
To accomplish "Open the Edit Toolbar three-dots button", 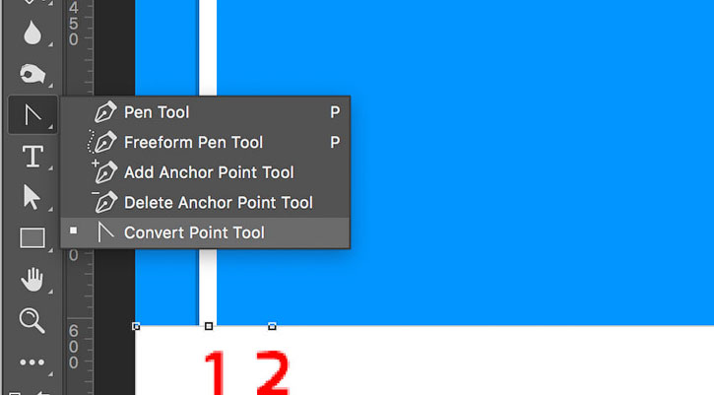I will tap(32, 362).
